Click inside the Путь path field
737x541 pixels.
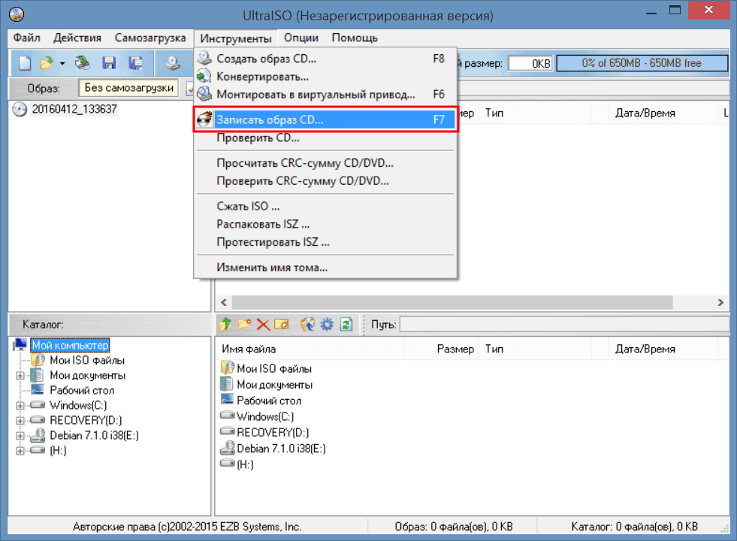point(563,325)
